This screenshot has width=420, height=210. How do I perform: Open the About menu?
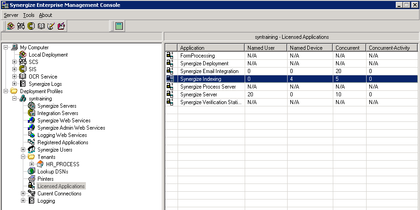[46, 15]
